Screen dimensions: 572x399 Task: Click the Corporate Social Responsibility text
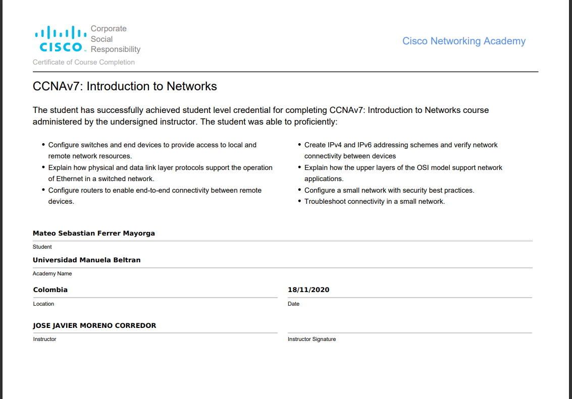(115, 39)
